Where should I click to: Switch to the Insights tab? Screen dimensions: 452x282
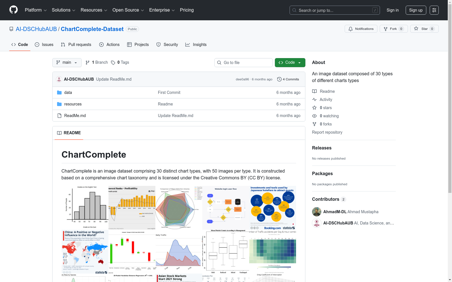coord(196,45)
